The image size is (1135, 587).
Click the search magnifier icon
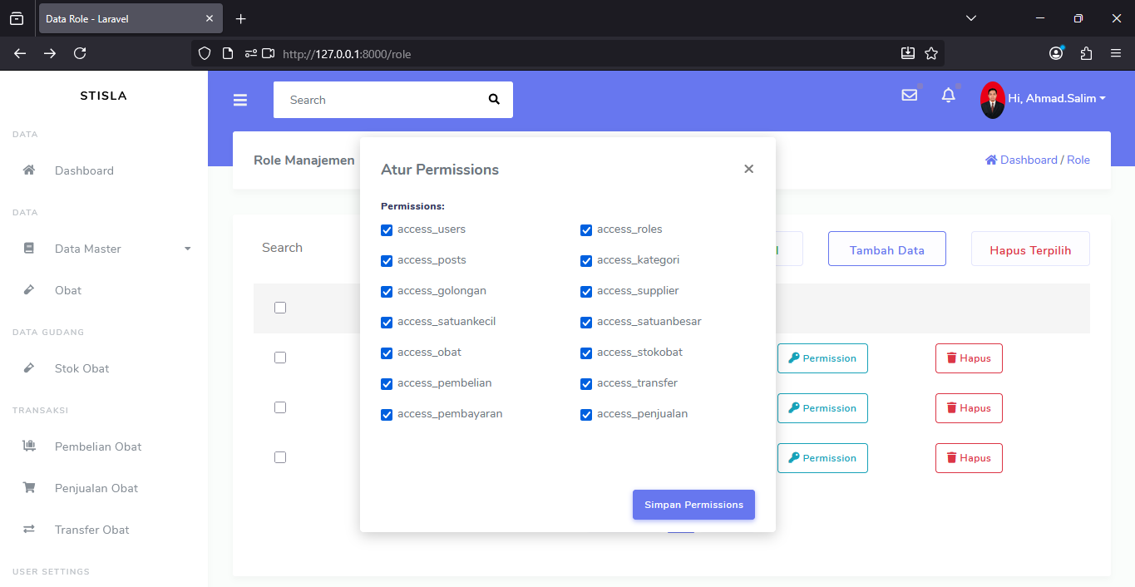[x=494, y=100]
